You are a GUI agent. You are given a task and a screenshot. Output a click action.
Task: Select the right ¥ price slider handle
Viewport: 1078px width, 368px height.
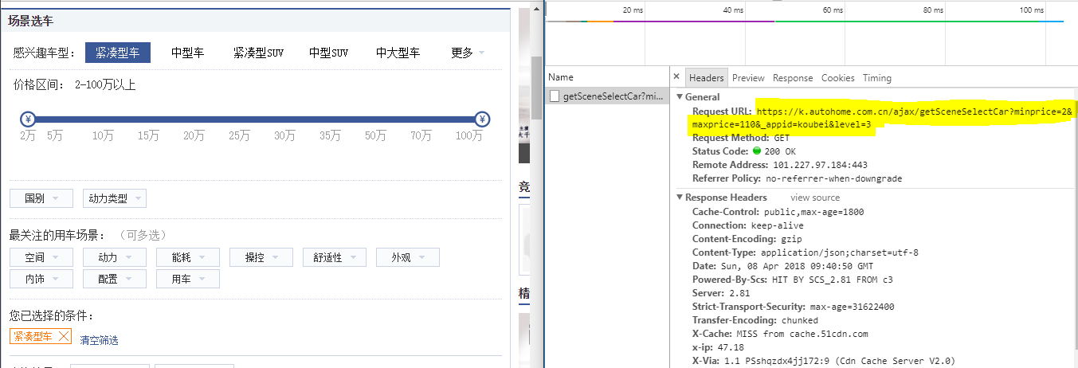pyautogui.click(x=482, y=119)
